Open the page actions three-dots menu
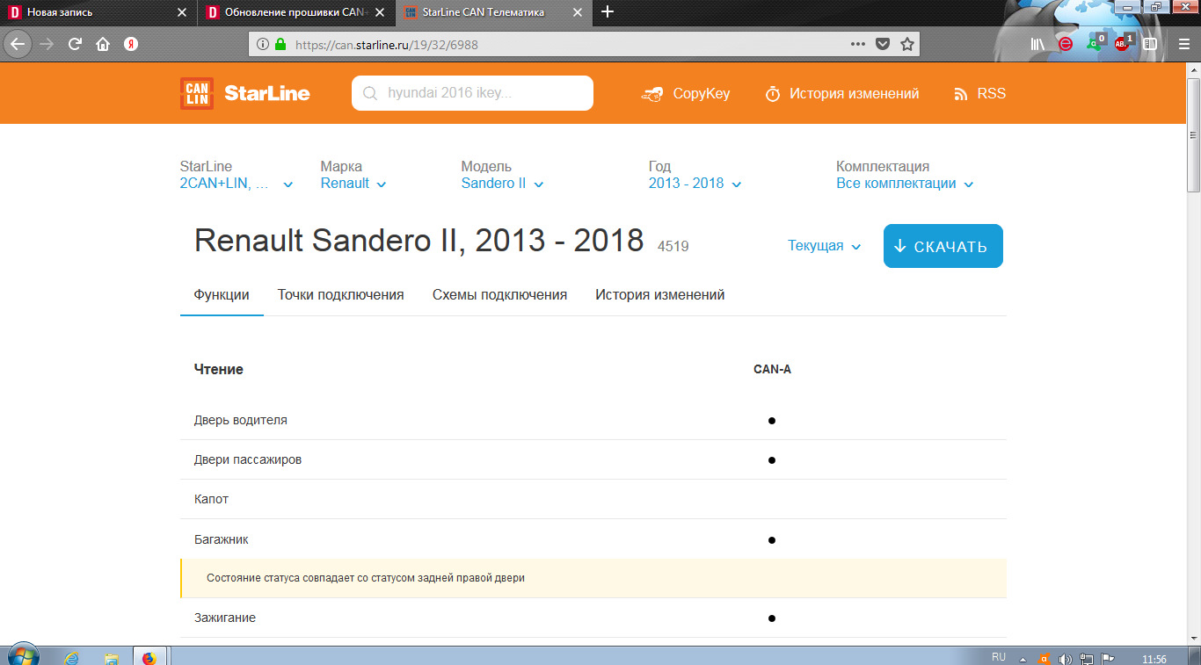 [x=858, y=44]
